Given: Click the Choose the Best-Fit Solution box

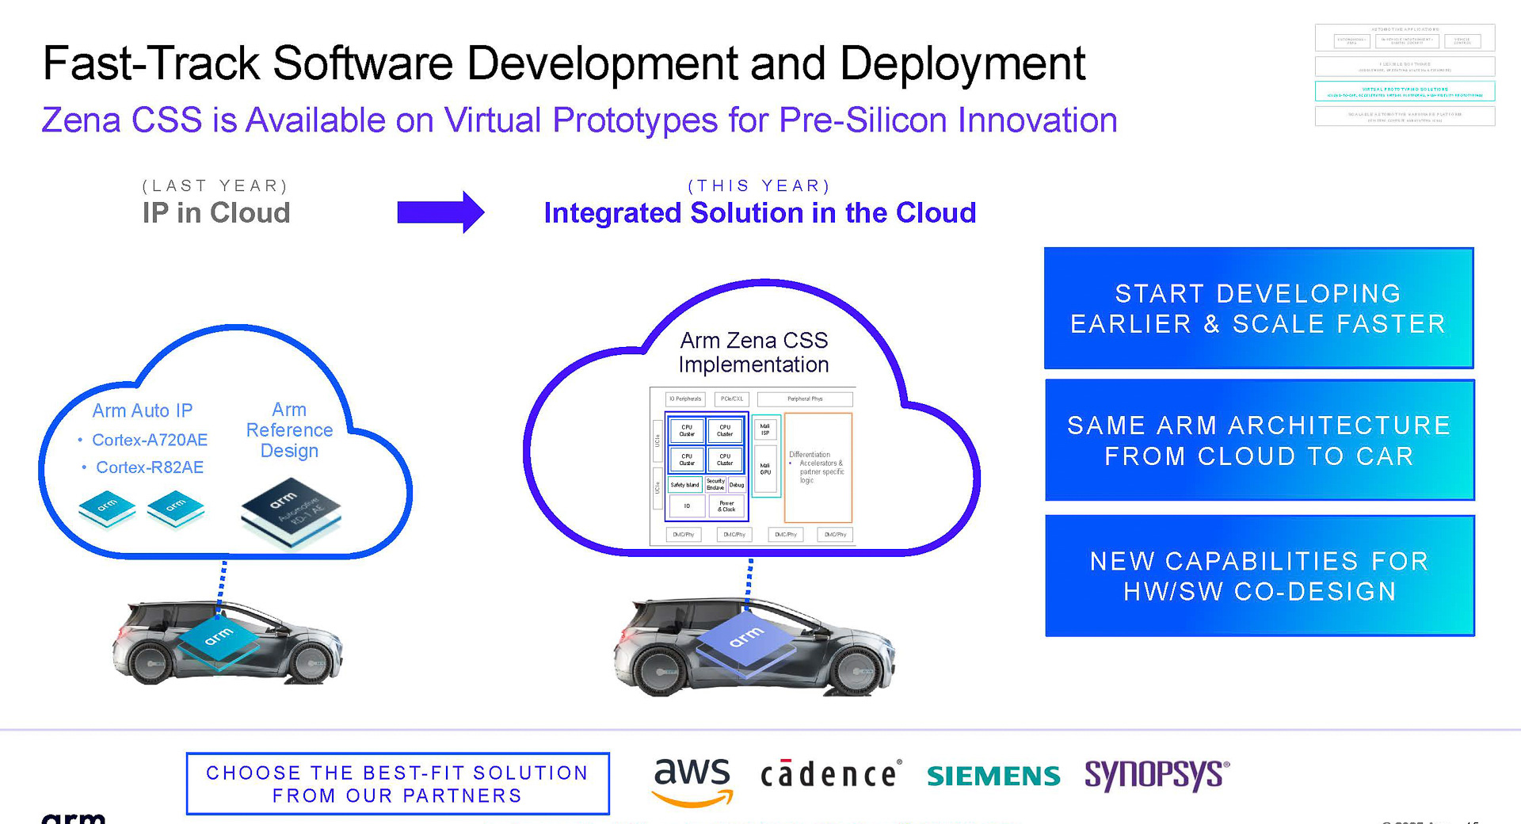Looking at the screenshot, I should pyautogui.click(x=398, y=784).
